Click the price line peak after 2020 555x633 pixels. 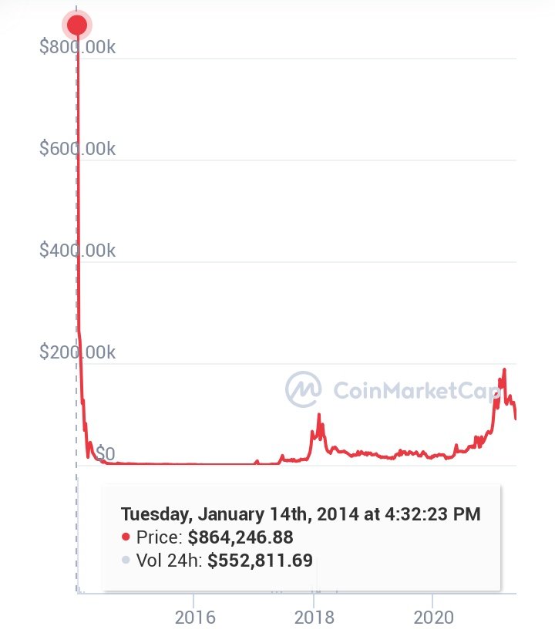(x=505, y=370)
